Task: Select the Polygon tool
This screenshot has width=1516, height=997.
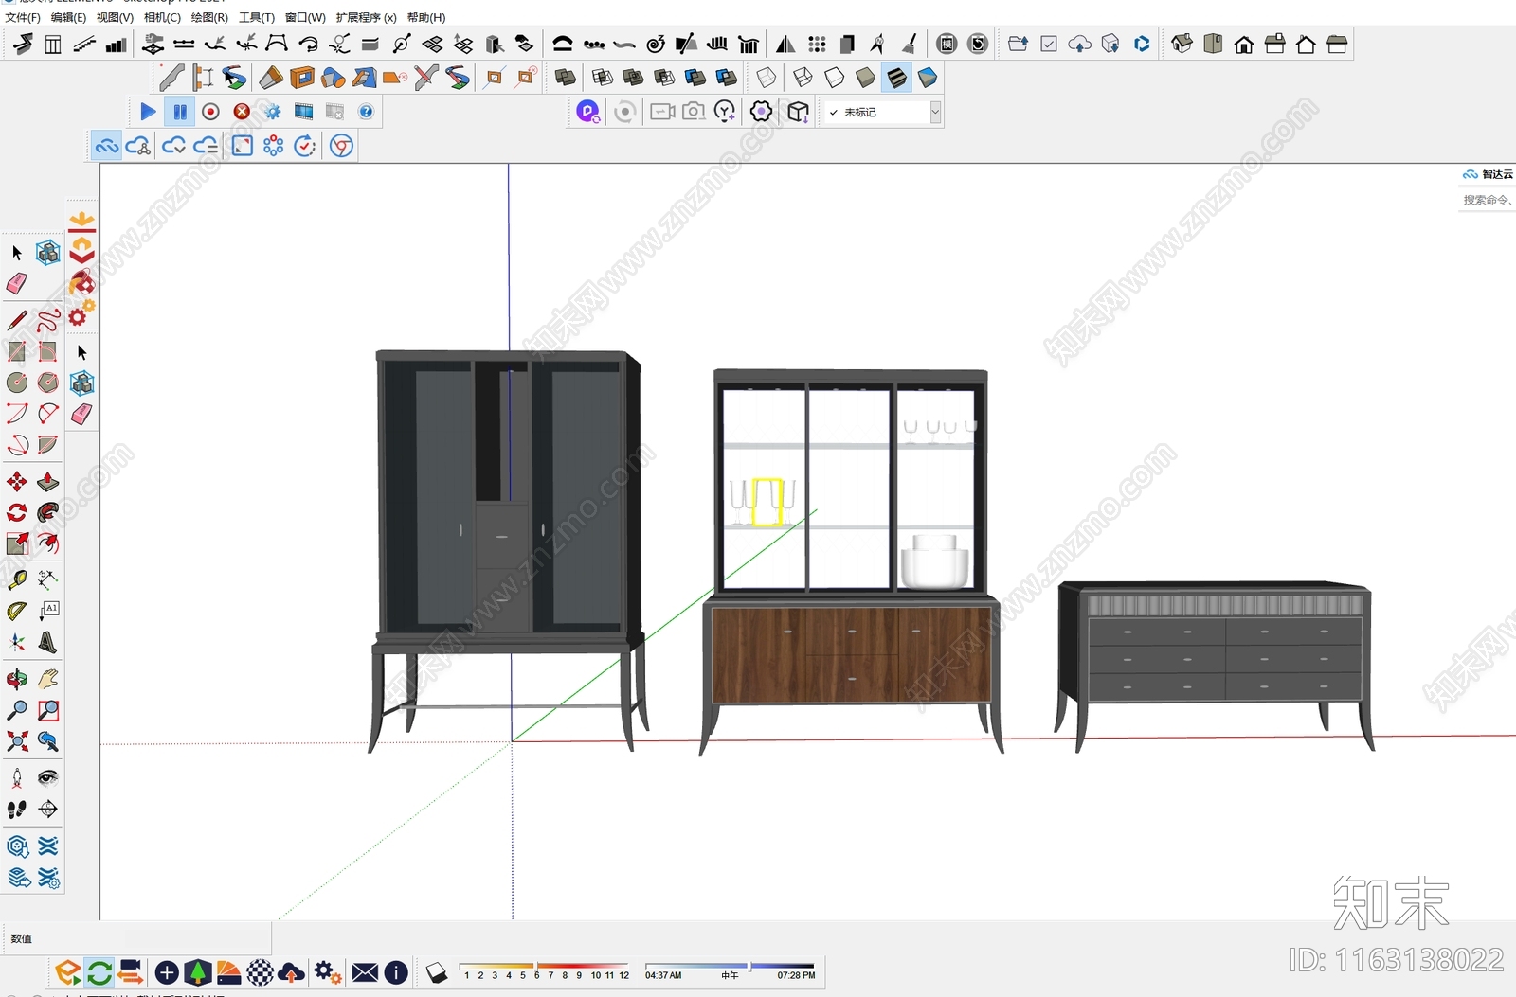Action: [47, 383]
